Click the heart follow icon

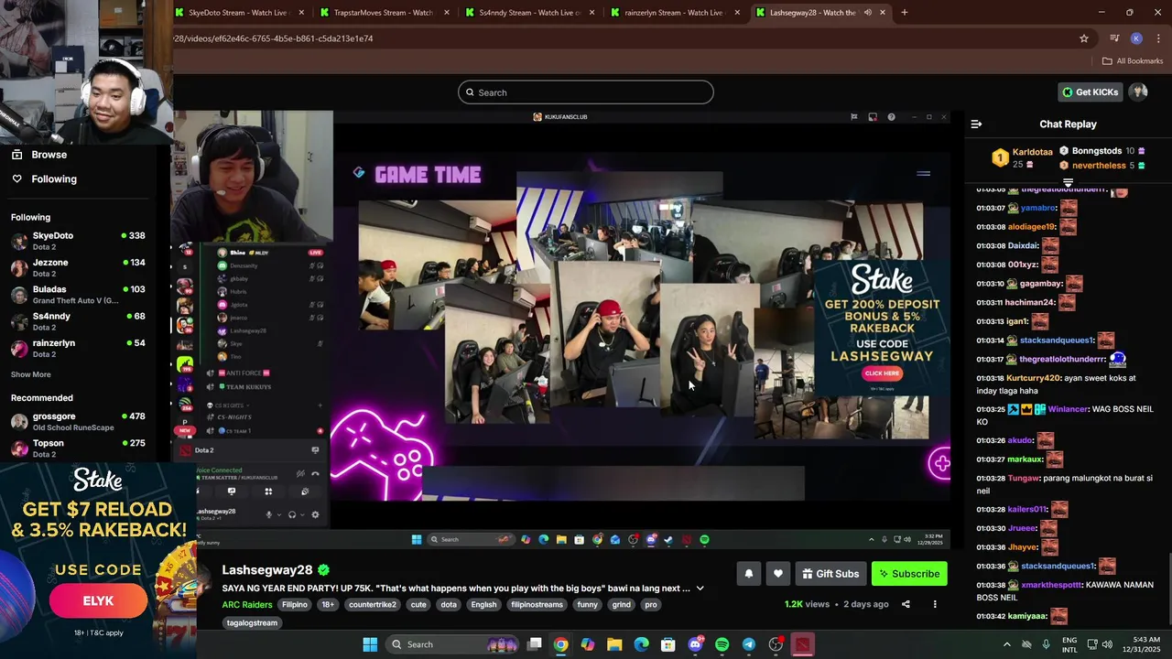tap(778, 574)
